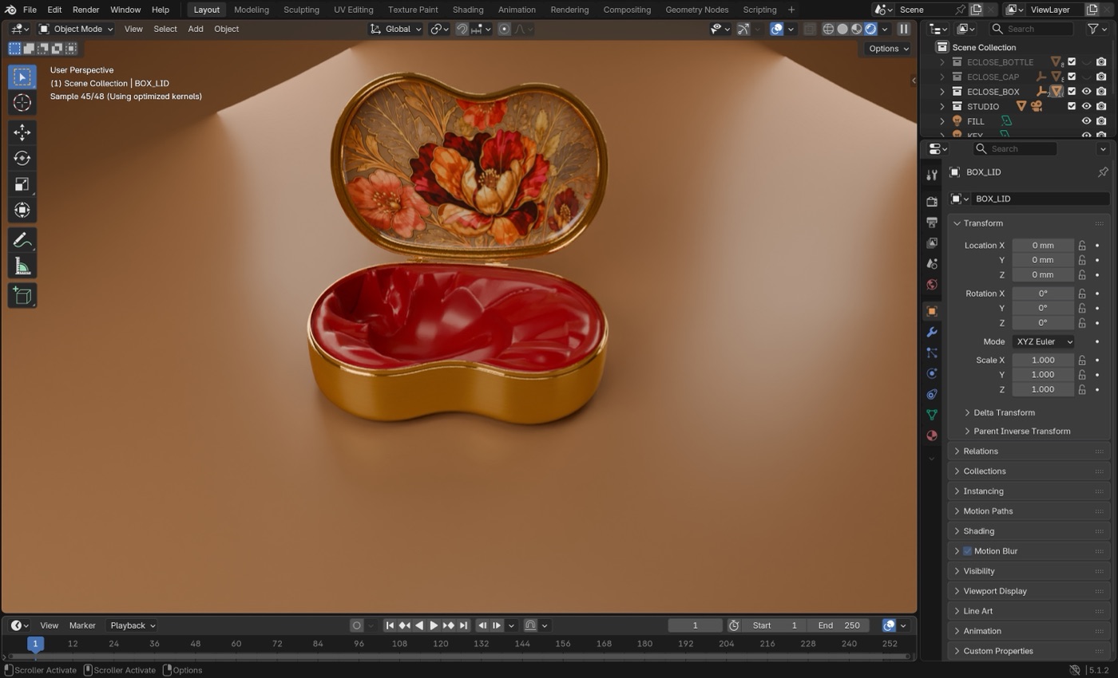
Task: Open the Playback dropdown in timeline
Action: (x=133, y=625)
